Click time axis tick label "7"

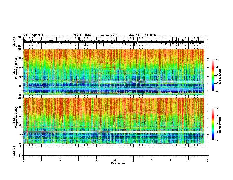click(152, 161)
